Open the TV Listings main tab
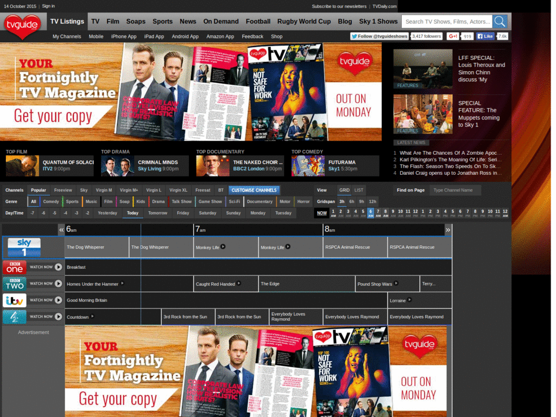Viewport: 556px width, 417px height. 67,21
